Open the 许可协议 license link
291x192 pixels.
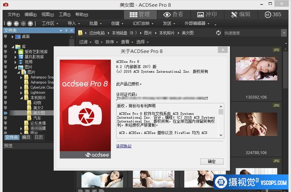[124, 146]
